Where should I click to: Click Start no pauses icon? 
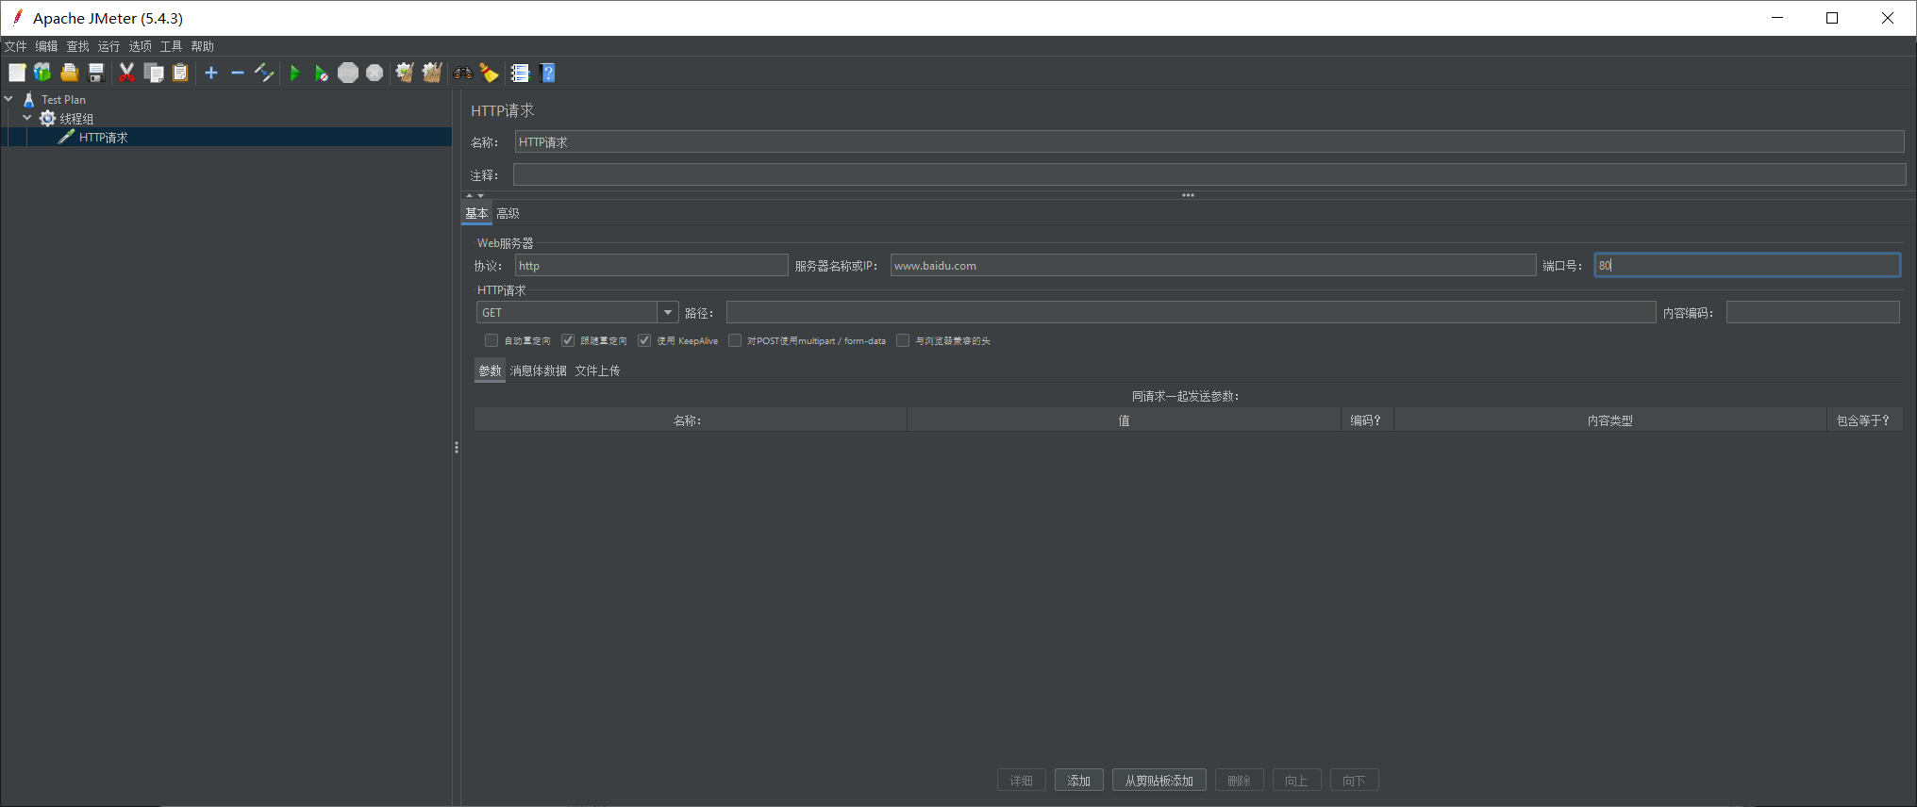(321, 73)
